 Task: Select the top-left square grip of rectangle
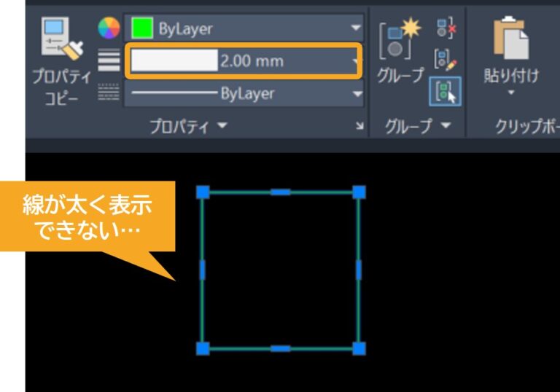[x=203, y=192]
